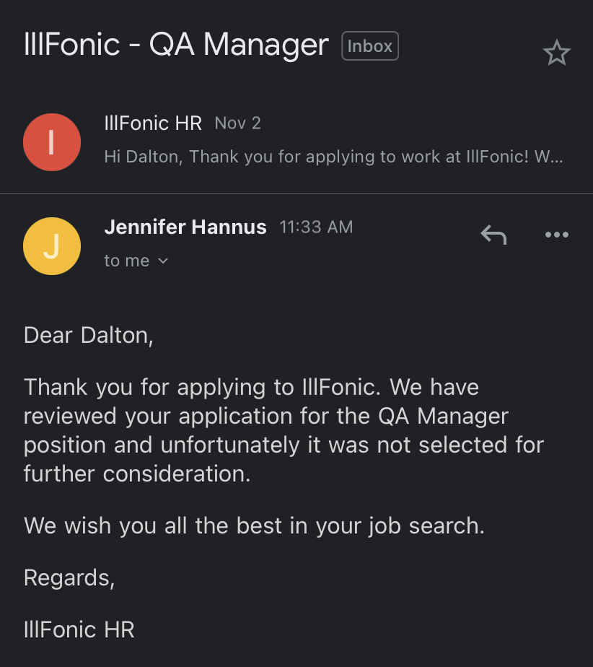Tap the "IllFonic - QA Manager" subject title
Screen dimensions: 593x667
pos(176,45)
